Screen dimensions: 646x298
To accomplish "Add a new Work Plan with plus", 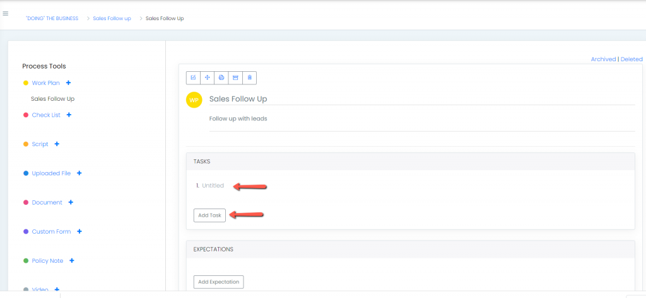I will click(68, 83).
